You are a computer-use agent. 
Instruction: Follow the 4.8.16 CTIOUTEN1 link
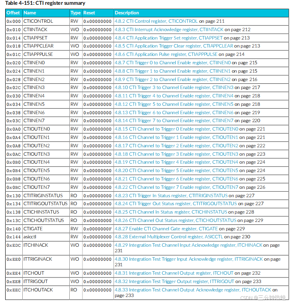pos(176,137)
